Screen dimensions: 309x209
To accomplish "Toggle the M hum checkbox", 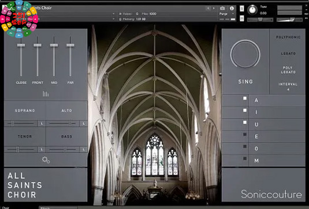I will click(245, 158).
